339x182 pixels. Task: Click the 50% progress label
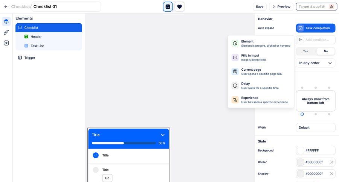pos(162,143)
